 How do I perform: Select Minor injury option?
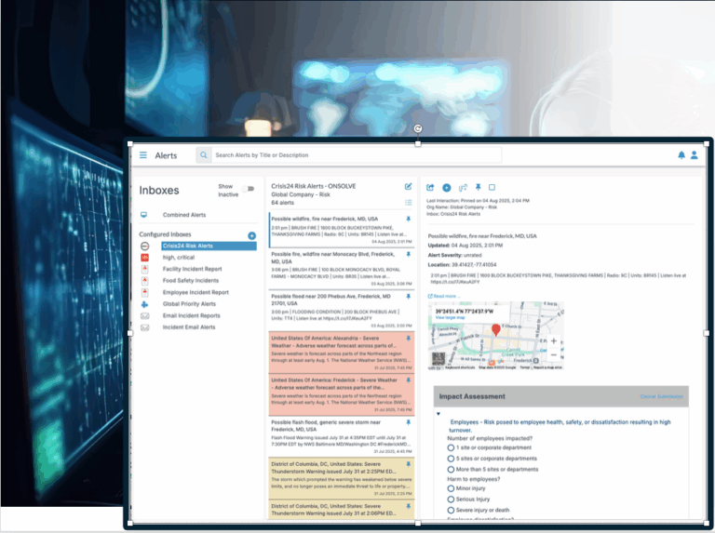451,488
